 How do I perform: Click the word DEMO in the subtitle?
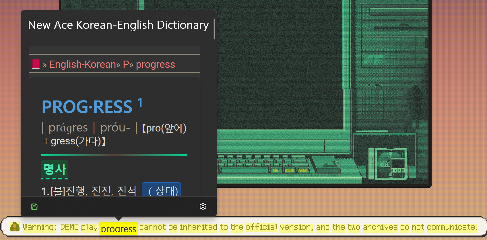click(x=69, y=227)
